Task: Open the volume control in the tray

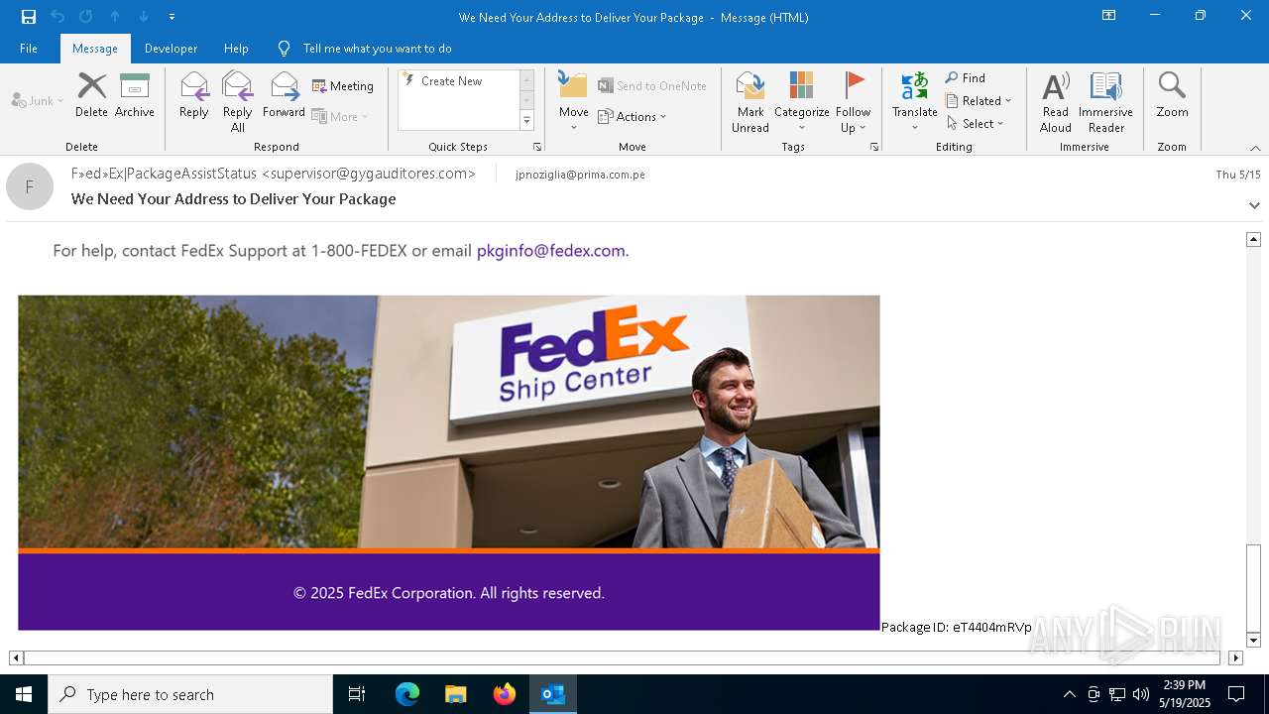Action: (x=1141, y=694)
